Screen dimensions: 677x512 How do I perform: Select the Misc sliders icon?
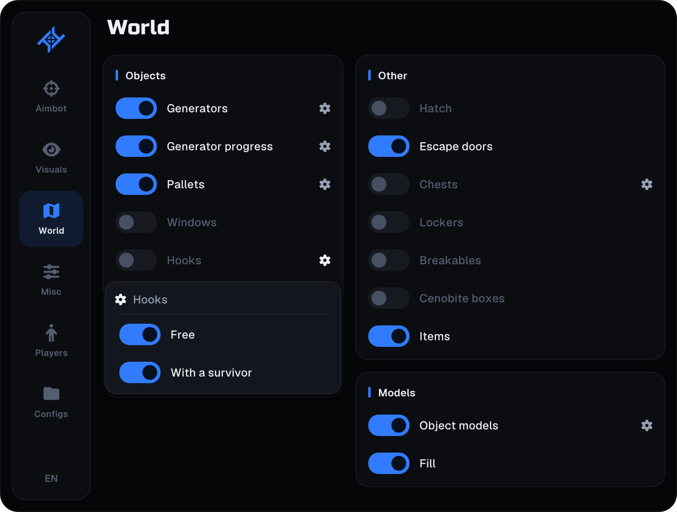[51, 272]
